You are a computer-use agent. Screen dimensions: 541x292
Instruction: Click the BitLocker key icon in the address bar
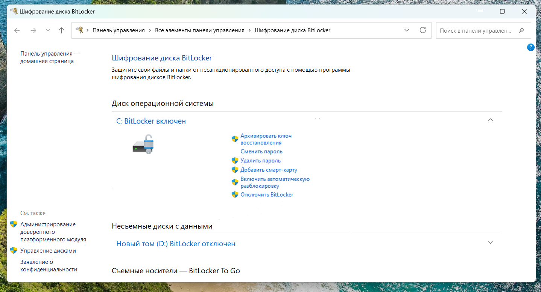(79, 30)
